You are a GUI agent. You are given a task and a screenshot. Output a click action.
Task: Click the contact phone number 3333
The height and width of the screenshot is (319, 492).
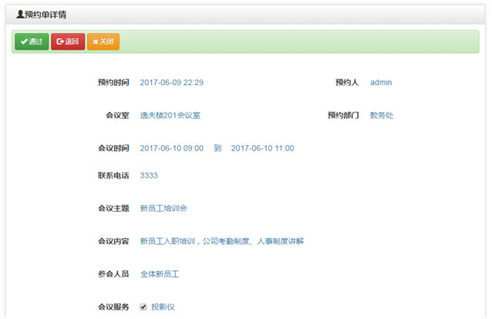(149, 175)
